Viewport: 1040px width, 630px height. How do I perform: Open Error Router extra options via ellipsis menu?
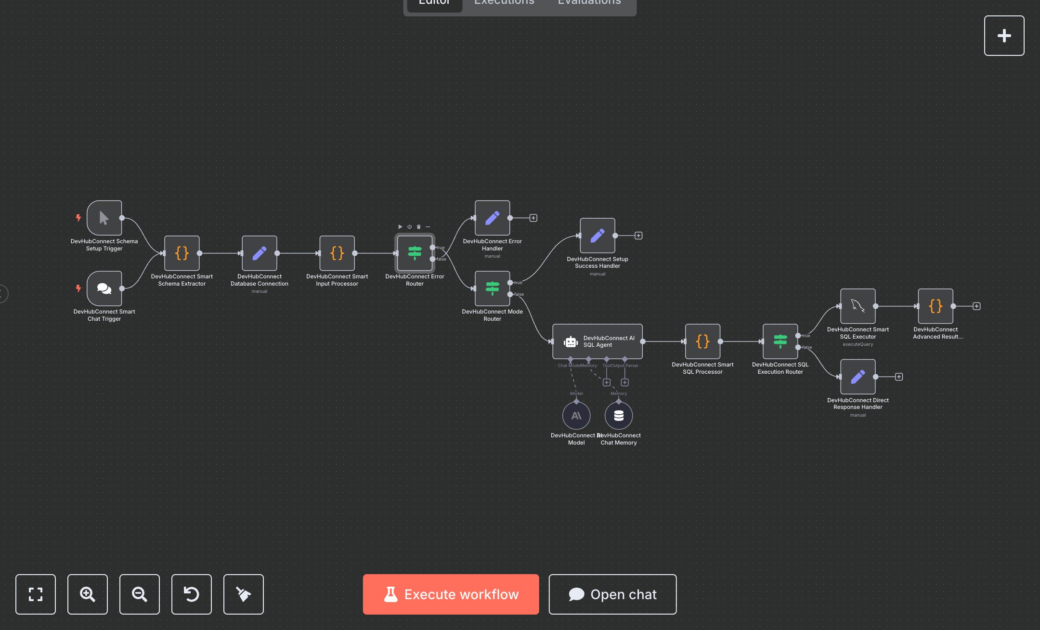(x=428, y=226)
